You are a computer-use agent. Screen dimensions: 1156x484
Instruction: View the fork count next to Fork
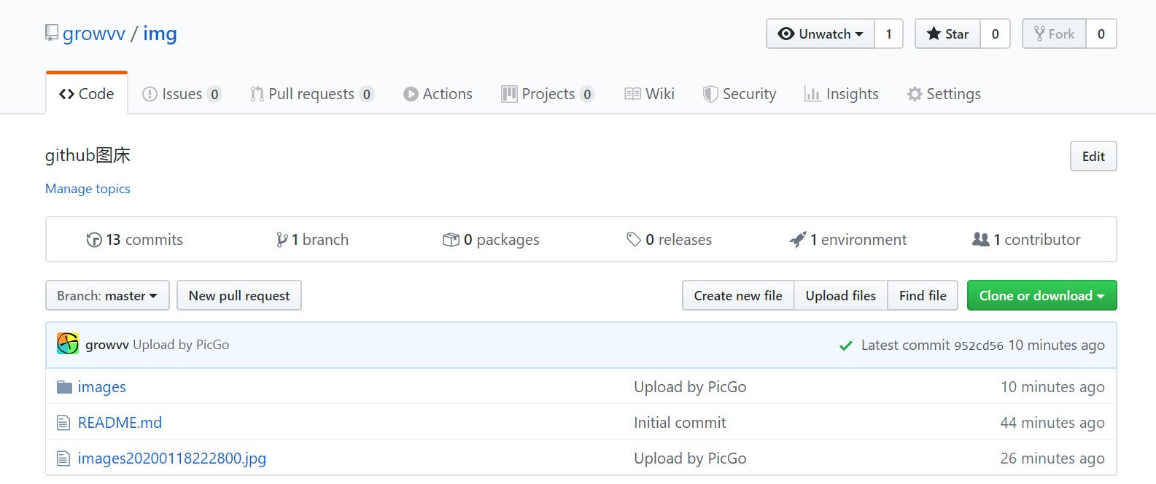point(1101,34)
